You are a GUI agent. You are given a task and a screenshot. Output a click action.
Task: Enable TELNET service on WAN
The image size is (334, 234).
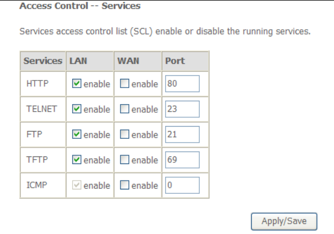(x=125, y=110)
